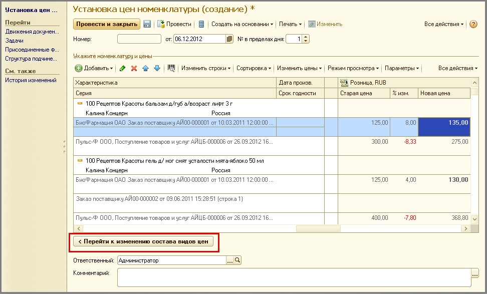Screen dimensions: 487x294
Task: Open the Сортировка dropdown
Action: (254, 68)
